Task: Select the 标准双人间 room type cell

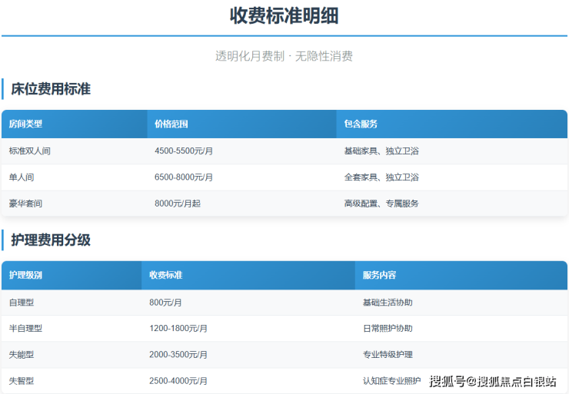Action: coord(30,151)
